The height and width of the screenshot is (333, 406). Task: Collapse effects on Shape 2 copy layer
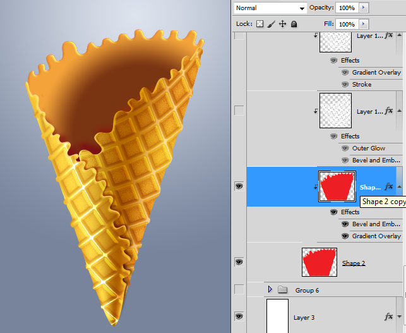point(398,187)
